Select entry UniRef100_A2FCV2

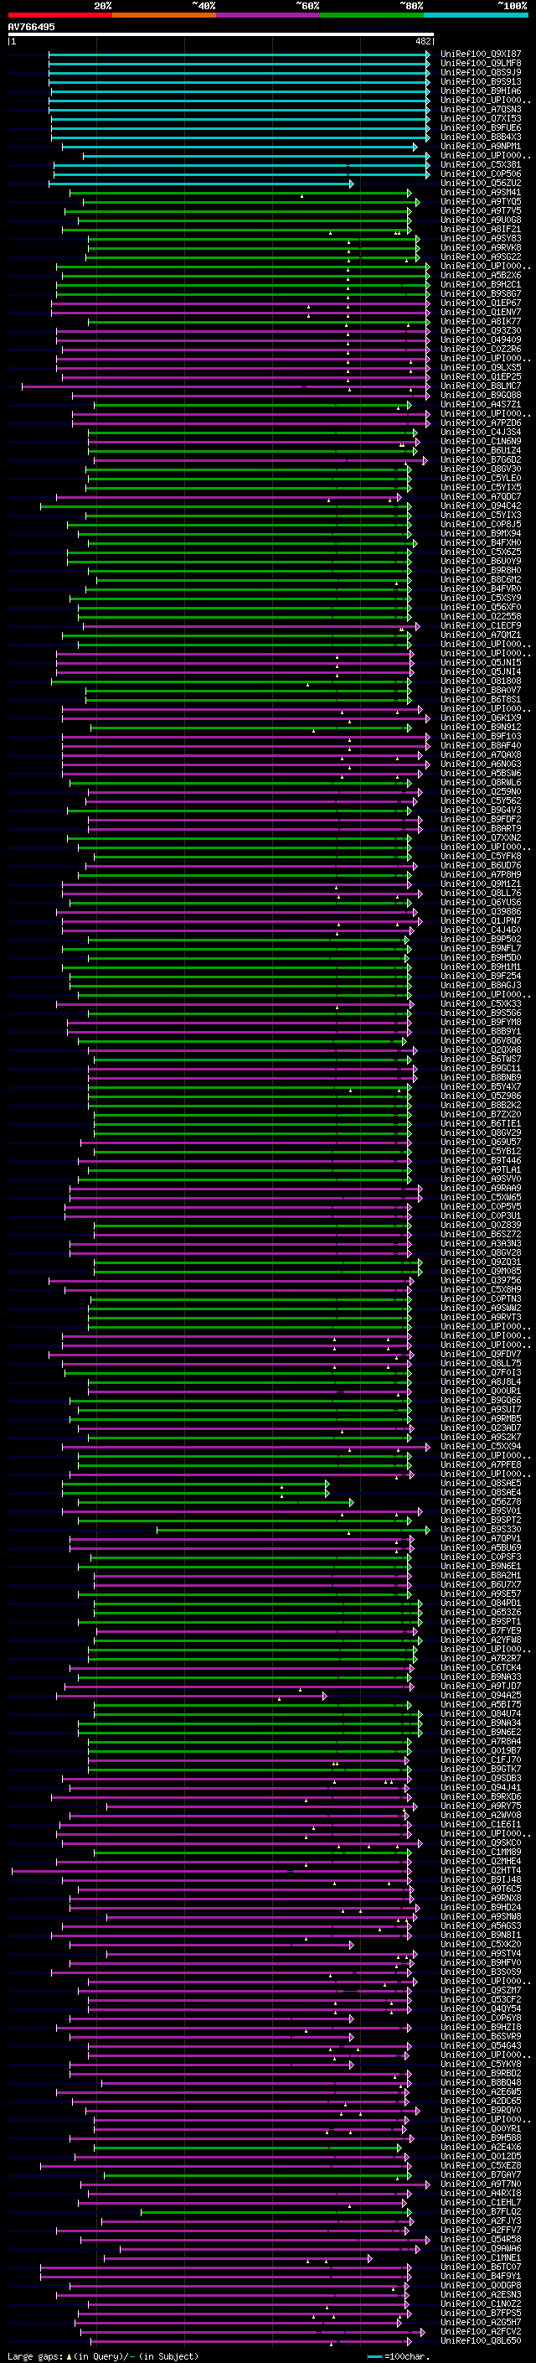[x=481, y=2331]
